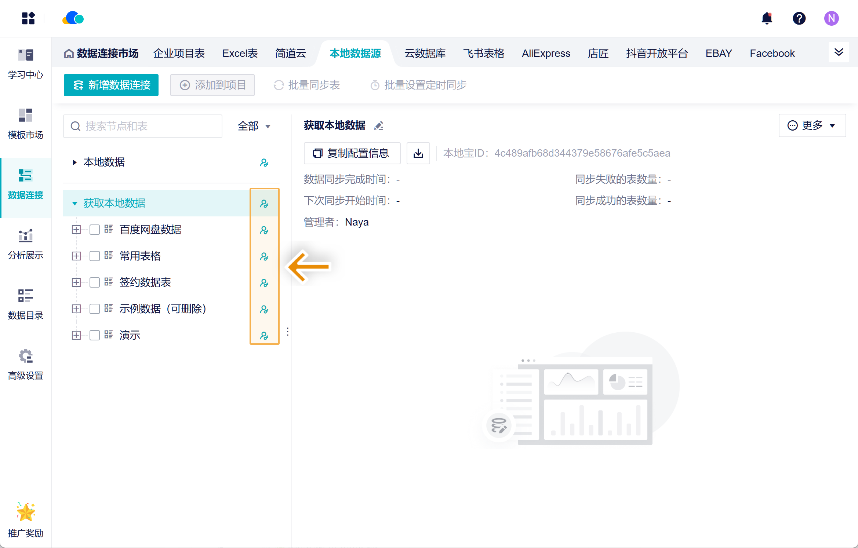
Task: Click the notification bell icon
Action: pos(767,18)
